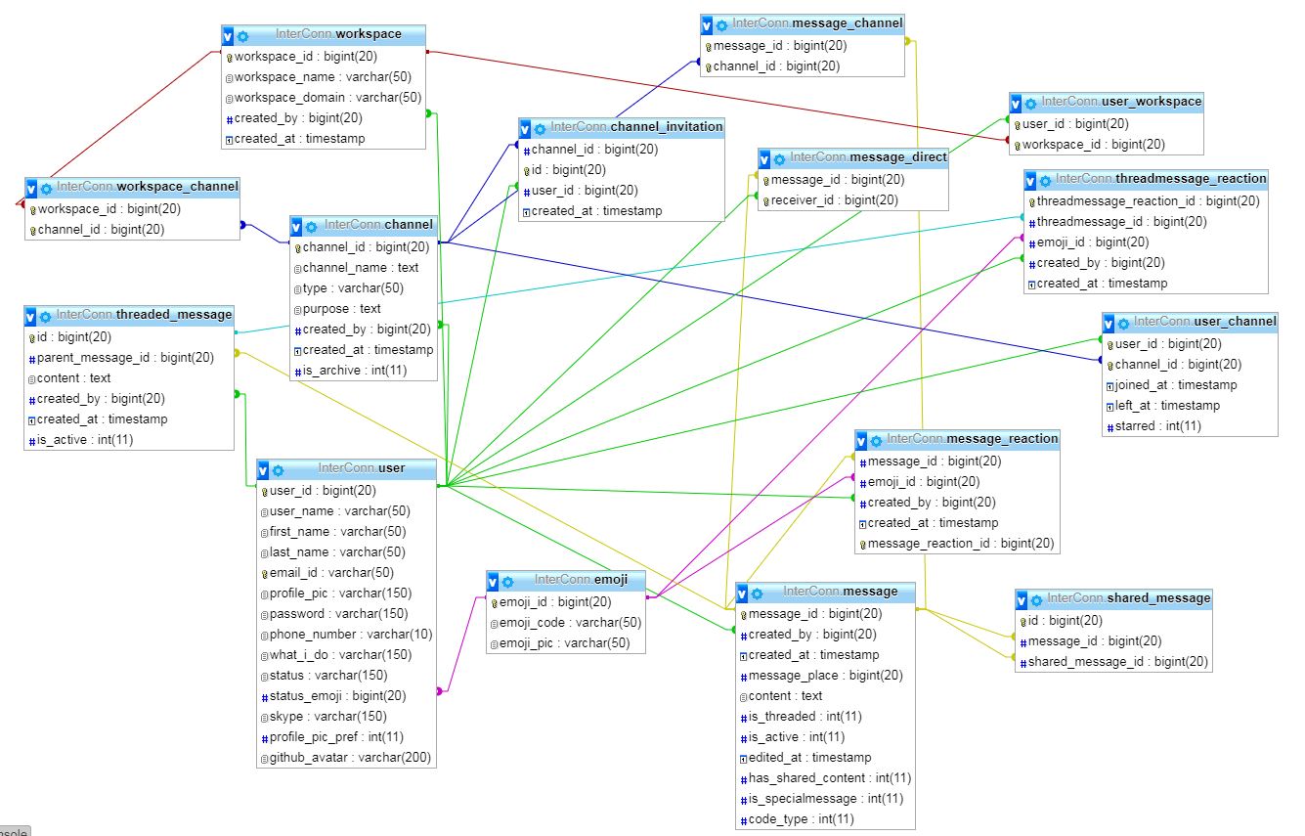Select the github_avatar : varchar(200) column
The width and height of the screenshot is (1305, 836).
pyautogui.click(x=347, y=758)
